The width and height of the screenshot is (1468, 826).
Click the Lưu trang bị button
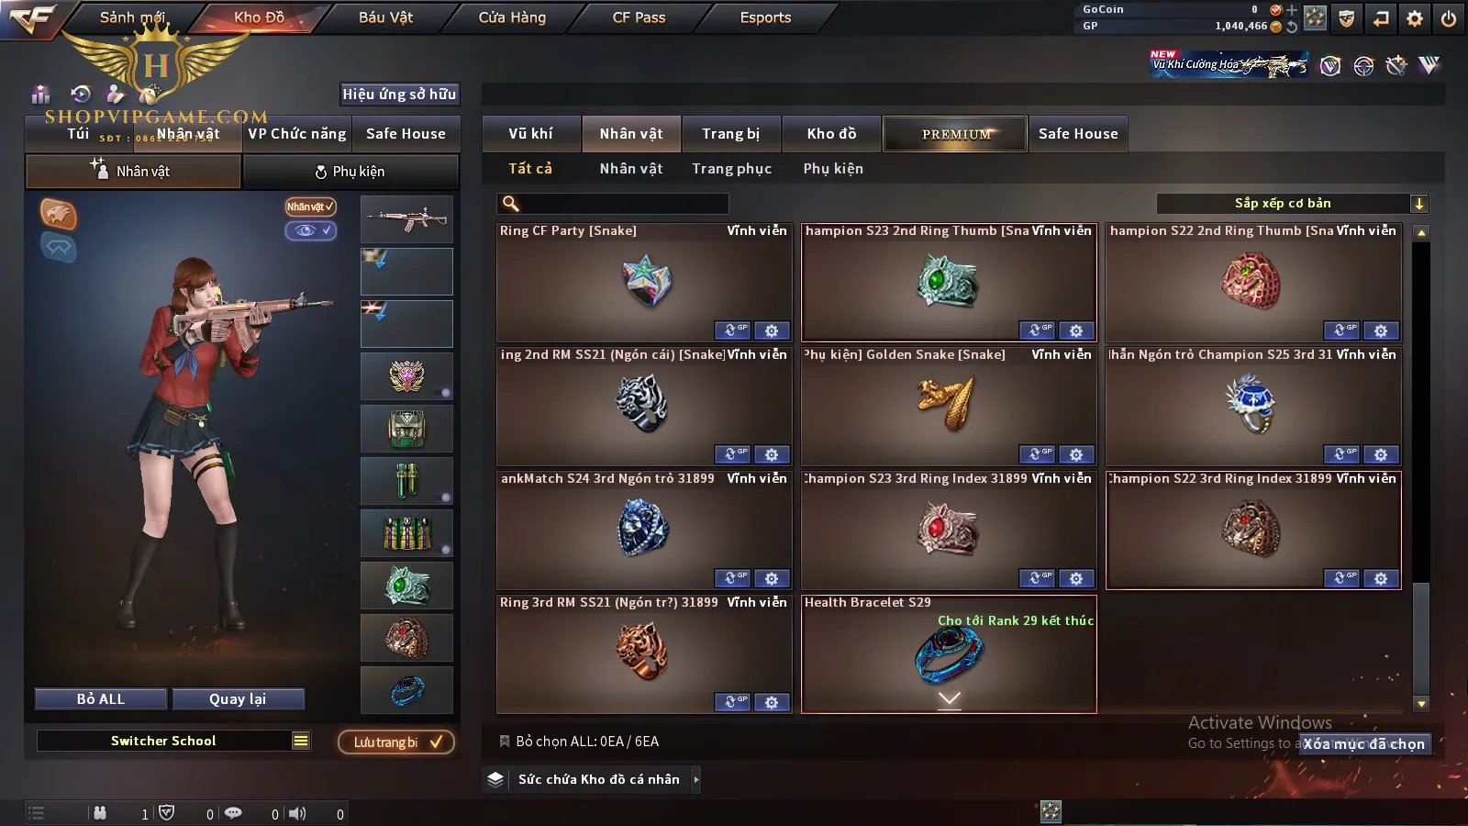point(396,742)
